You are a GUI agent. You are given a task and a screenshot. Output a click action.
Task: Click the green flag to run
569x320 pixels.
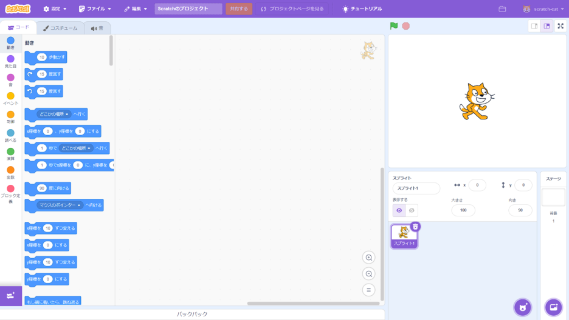pyautogui.click(x=394, y=26)
